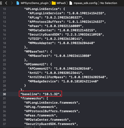
Task: Click line number 37 in the gutter
Action: [x=5, y=124]
